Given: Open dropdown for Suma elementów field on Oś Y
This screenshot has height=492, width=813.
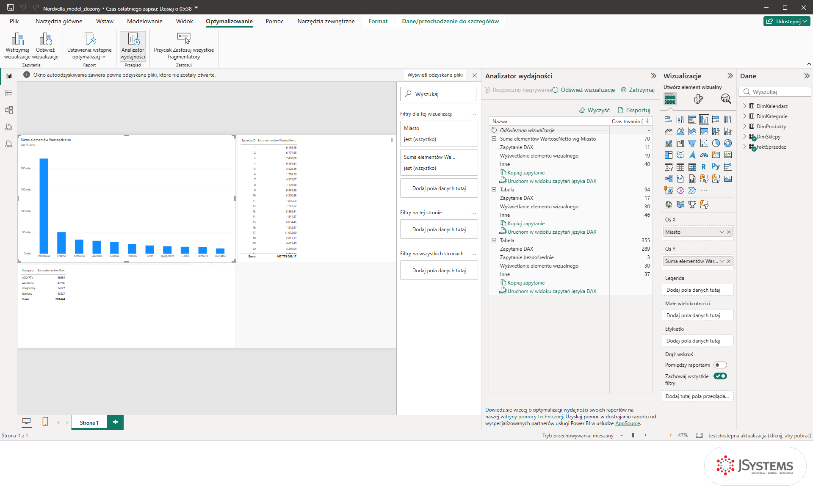Looking at the screenshot, I should (722, 261).
